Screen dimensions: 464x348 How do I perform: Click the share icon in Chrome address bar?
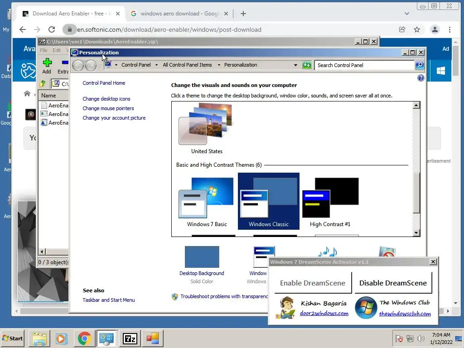point(402,29)
